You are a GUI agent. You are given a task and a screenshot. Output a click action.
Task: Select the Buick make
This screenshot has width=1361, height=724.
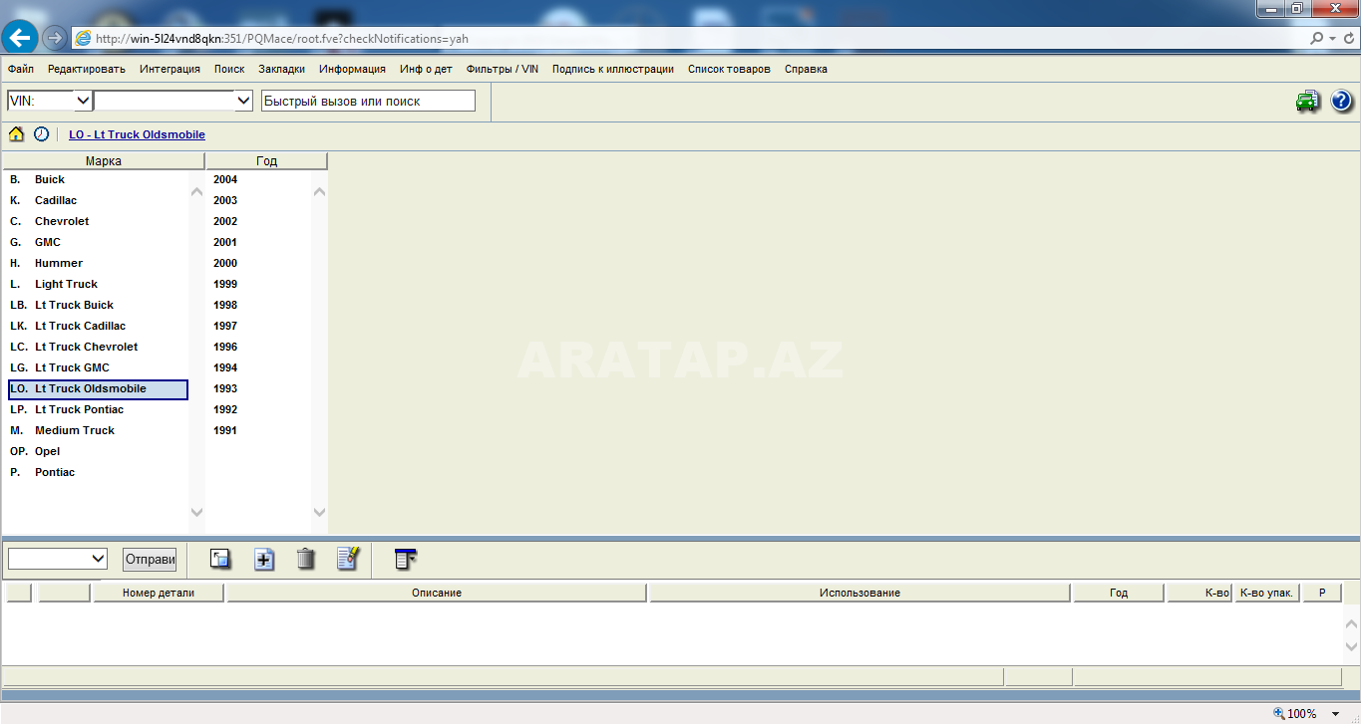[x=98, y=179]
